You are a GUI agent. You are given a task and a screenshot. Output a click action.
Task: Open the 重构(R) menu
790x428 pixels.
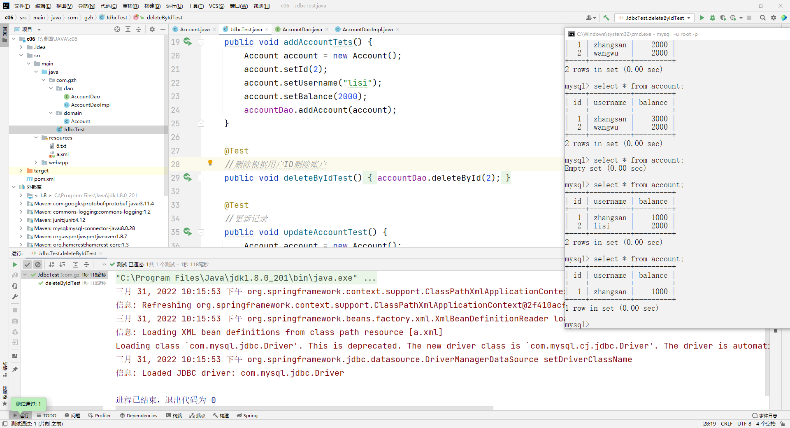click(x=130, y=6)
